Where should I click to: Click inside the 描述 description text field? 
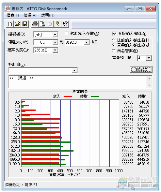click(x=78, y=82)
